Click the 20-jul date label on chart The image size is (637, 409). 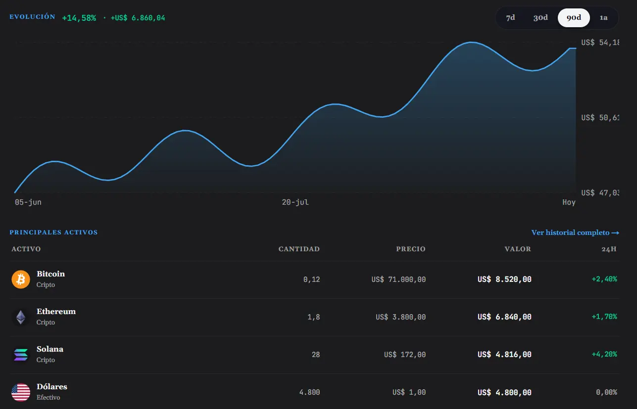coord(295,202)
